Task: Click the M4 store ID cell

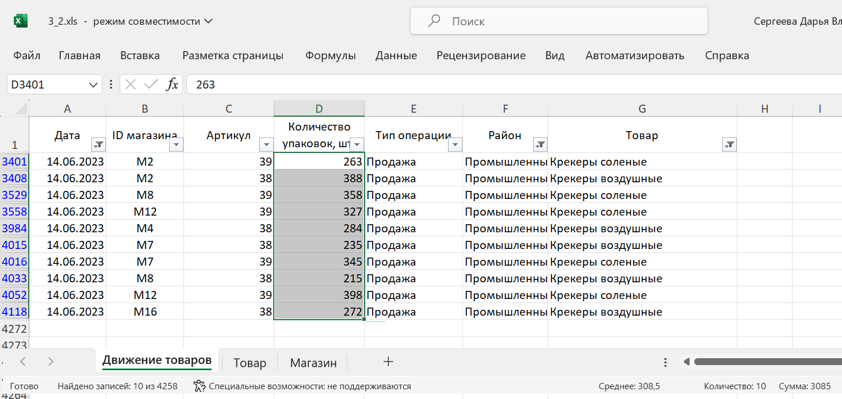Action: pos(145,228)
